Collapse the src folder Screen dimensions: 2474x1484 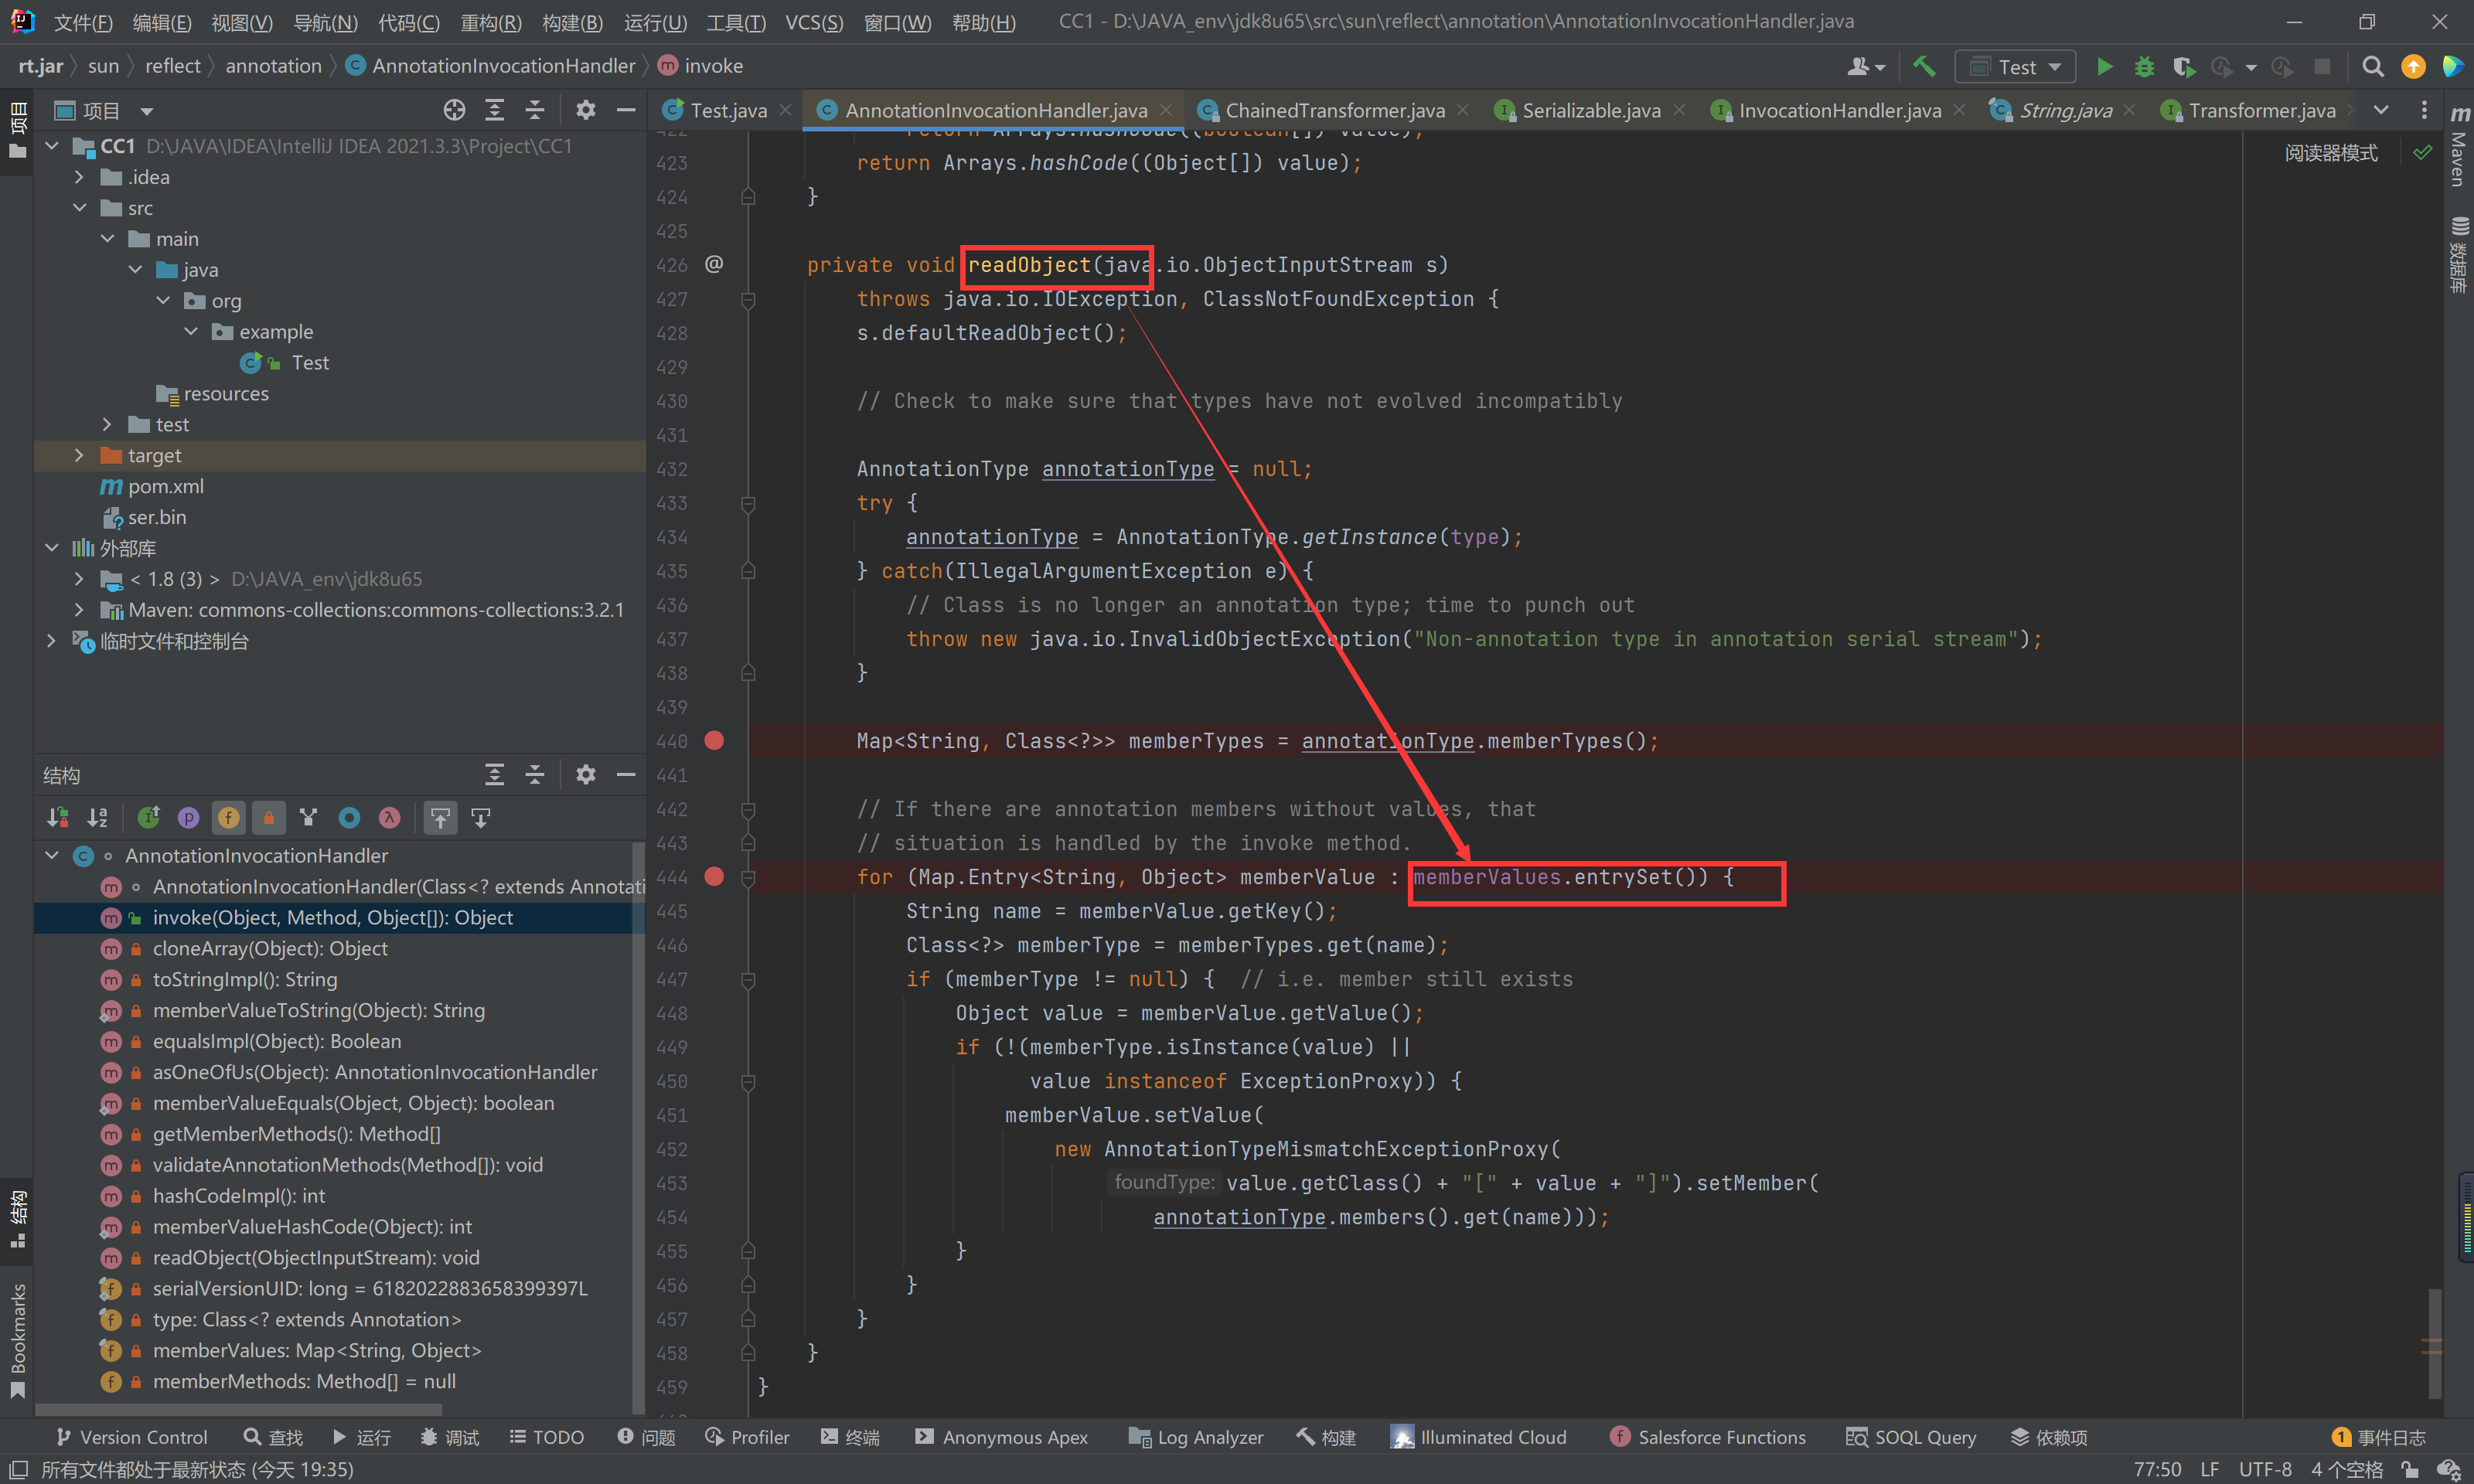(x=80, y=208)
